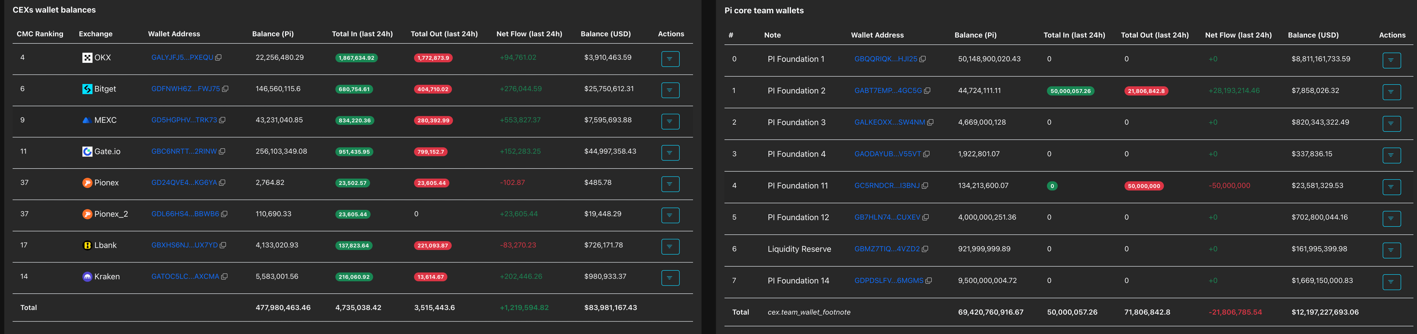Copy the Liquidity Reserve wallet address
1417x334 pixels.
tap(925, 249)
